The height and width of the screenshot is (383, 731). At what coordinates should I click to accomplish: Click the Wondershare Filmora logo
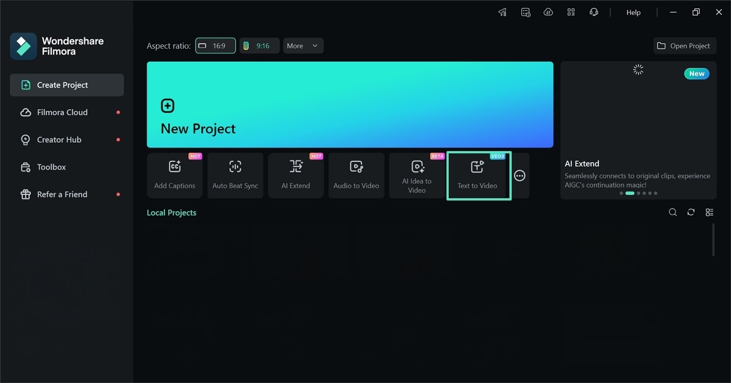(24, 46)
